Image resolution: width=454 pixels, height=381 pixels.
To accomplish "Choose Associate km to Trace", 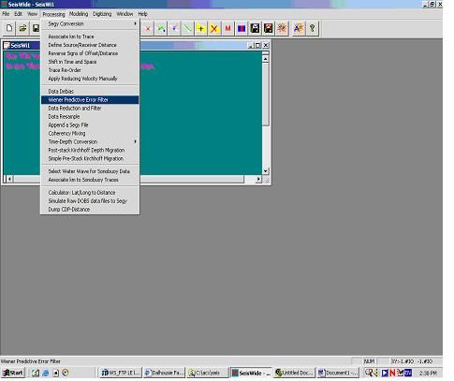I will [90, 37].
